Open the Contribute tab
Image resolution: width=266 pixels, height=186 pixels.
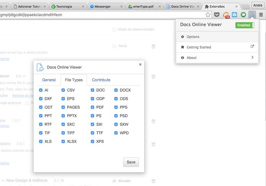[101, 80]
